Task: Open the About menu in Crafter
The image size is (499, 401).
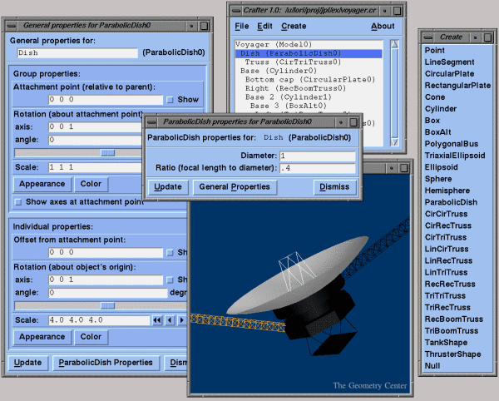Action: (x=383, y=27)
